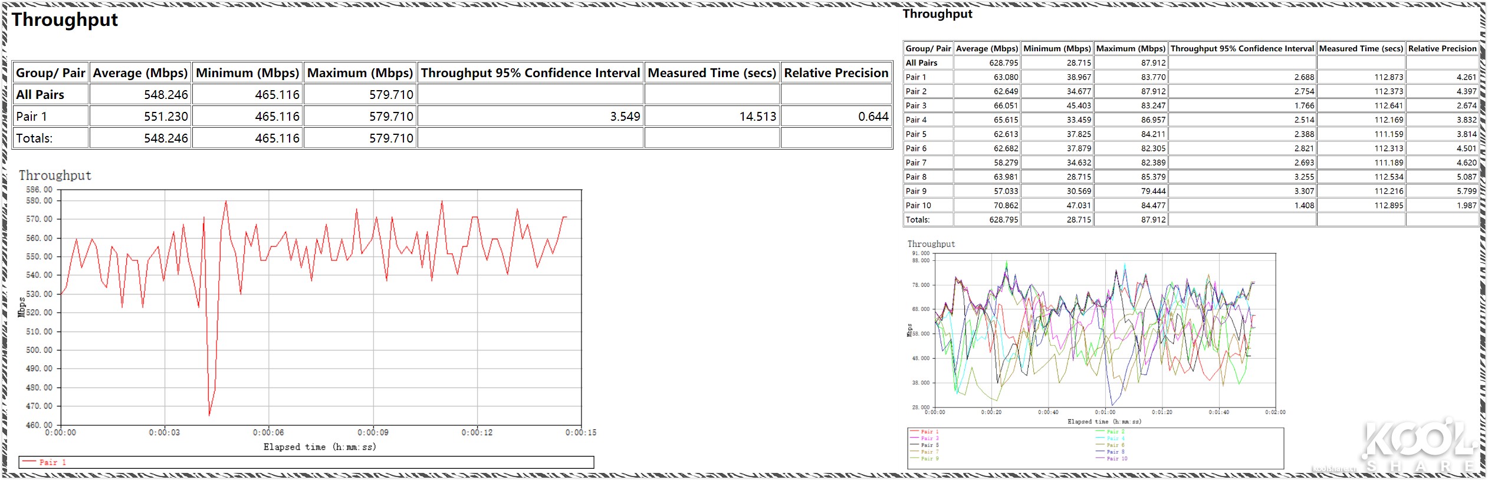Select right table's "Average (Mbps)" header
Image resolution: width=1488 pixels, height=480 pixels.
[x=987, y=49]
